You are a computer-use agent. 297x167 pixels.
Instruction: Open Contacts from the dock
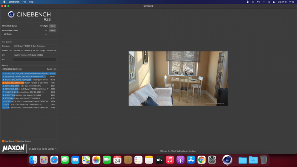[128, 160]
